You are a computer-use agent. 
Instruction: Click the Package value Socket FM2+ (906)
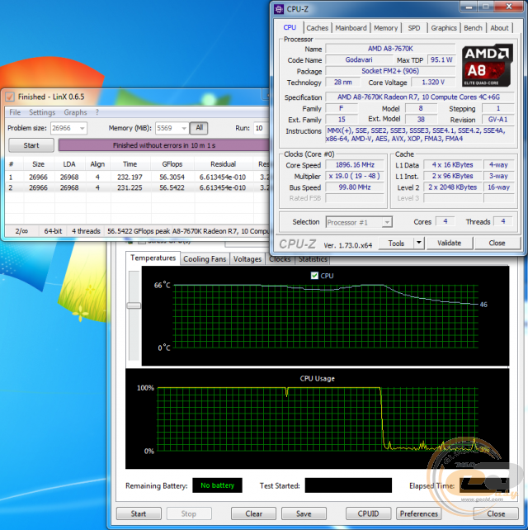click(x=390, y=71)
